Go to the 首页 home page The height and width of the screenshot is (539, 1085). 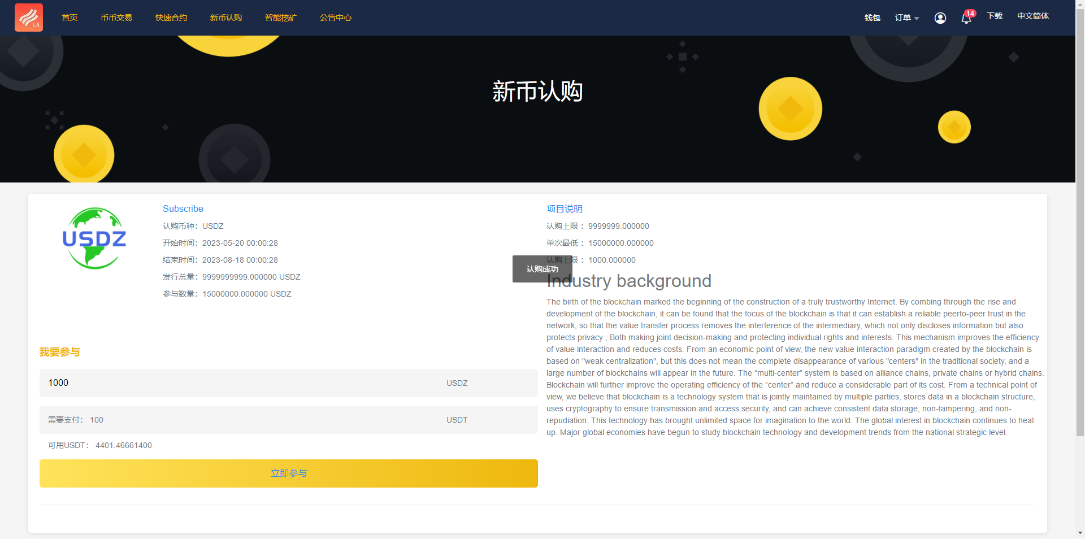coord(70,18)
